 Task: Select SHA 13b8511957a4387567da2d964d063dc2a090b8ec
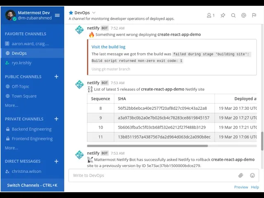(x=164, y=137)
